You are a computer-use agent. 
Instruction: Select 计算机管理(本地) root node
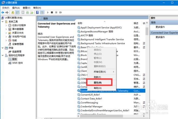pyautogui.click(x=14, y=18)
